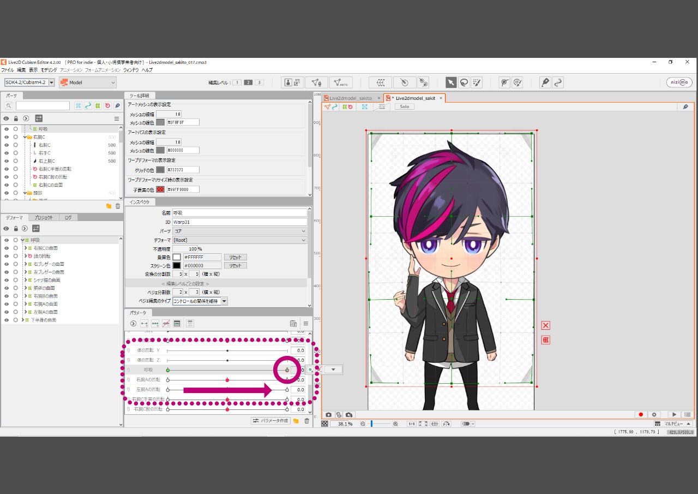Select the Lasso selection tool
Image resolution: width=698 pixels, height=494 pixels.
click(464, 82)
